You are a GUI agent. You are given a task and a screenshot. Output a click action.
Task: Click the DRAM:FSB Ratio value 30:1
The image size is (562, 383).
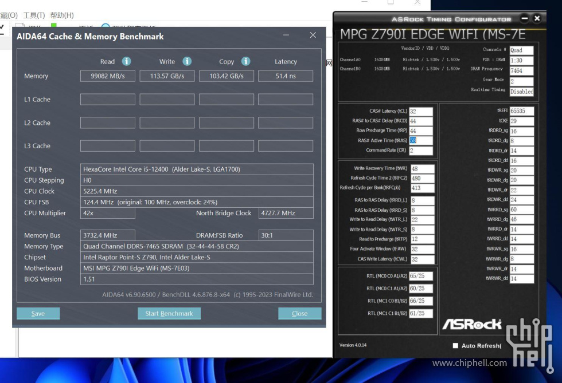286,235
